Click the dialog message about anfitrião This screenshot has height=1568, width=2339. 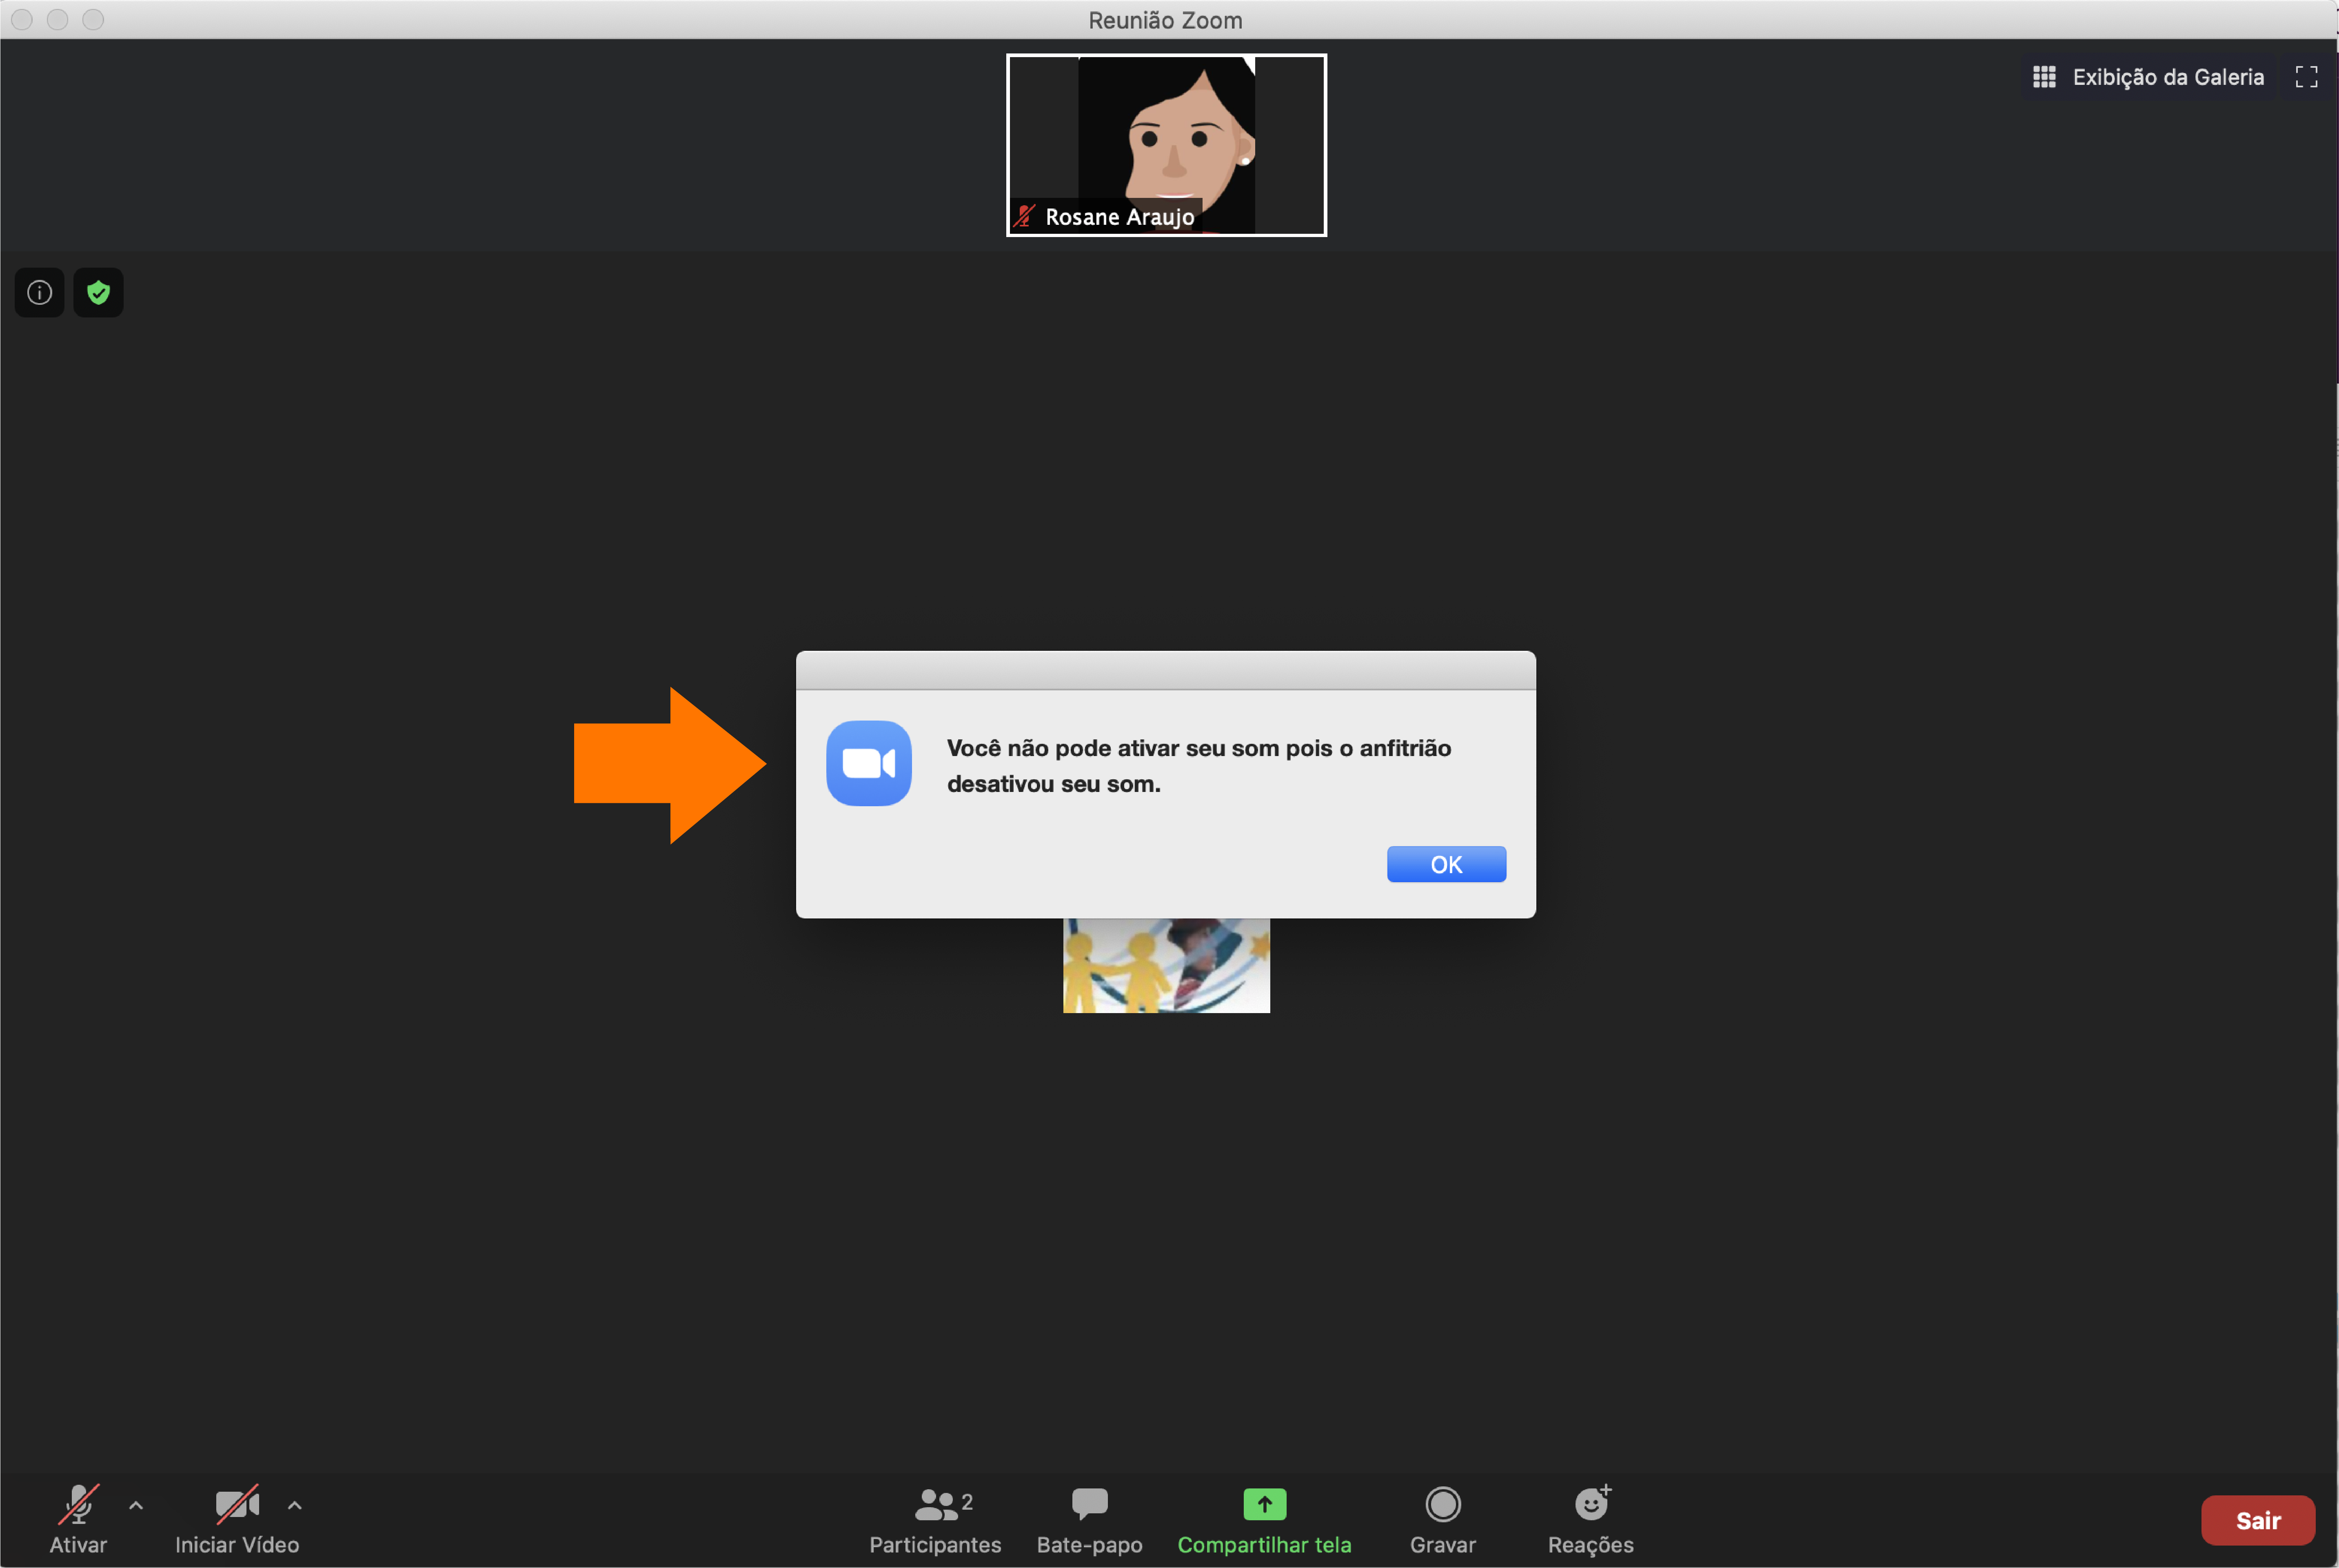[1198, 766]
